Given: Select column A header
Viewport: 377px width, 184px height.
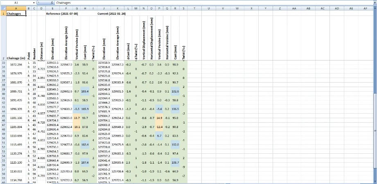Looking at the screenshot, I should [x=16, y=8].
